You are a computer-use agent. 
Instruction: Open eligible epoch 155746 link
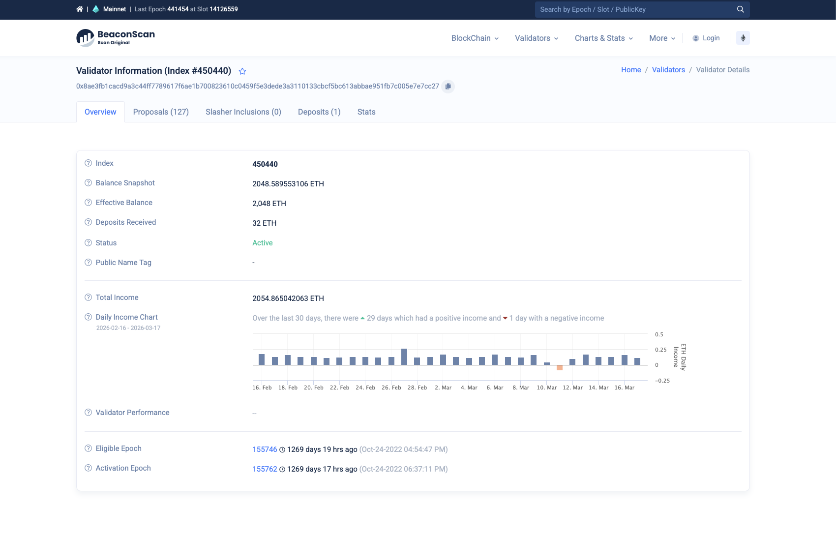tap(265, 449)
